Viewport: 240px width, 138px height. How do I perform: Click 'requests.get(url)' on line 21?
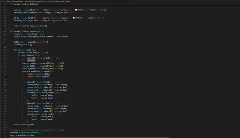click(x=34, y=34)
